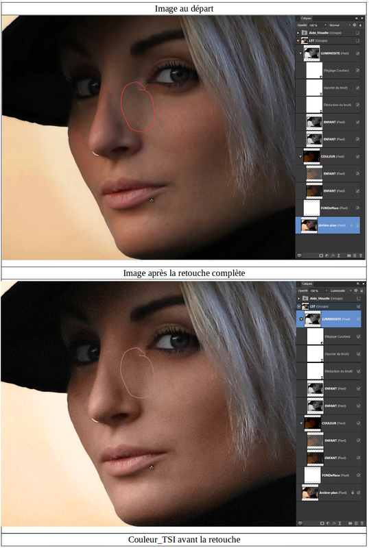The height and width of the screenshot is (548, 369).
Task: Click Ajouter du bruit layer name in retouche complète panel
Action: 337,354
